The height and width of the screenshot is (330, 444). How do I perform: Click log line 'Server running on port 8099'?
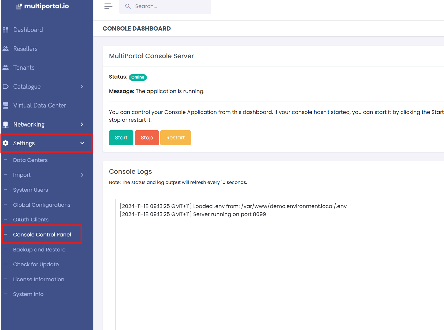coord(193,214)
